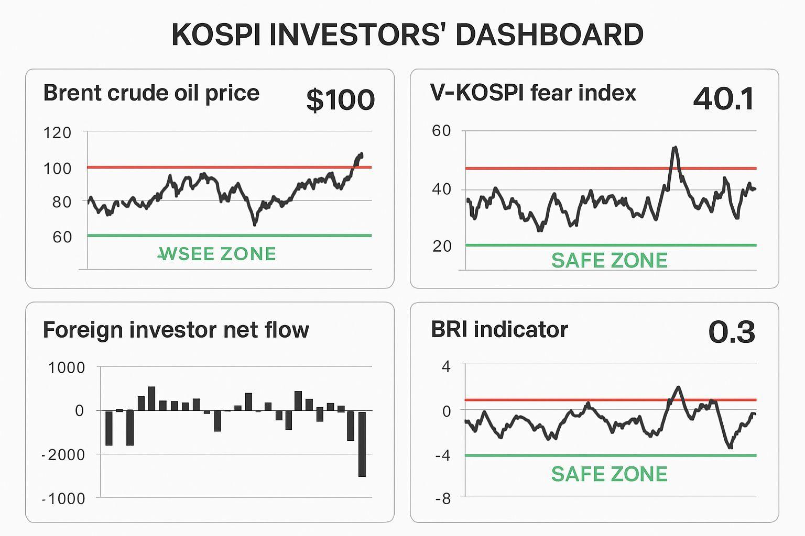Select the red threshold line in V-KOSPI chart
805x536 pixels.
coord(576,169)
